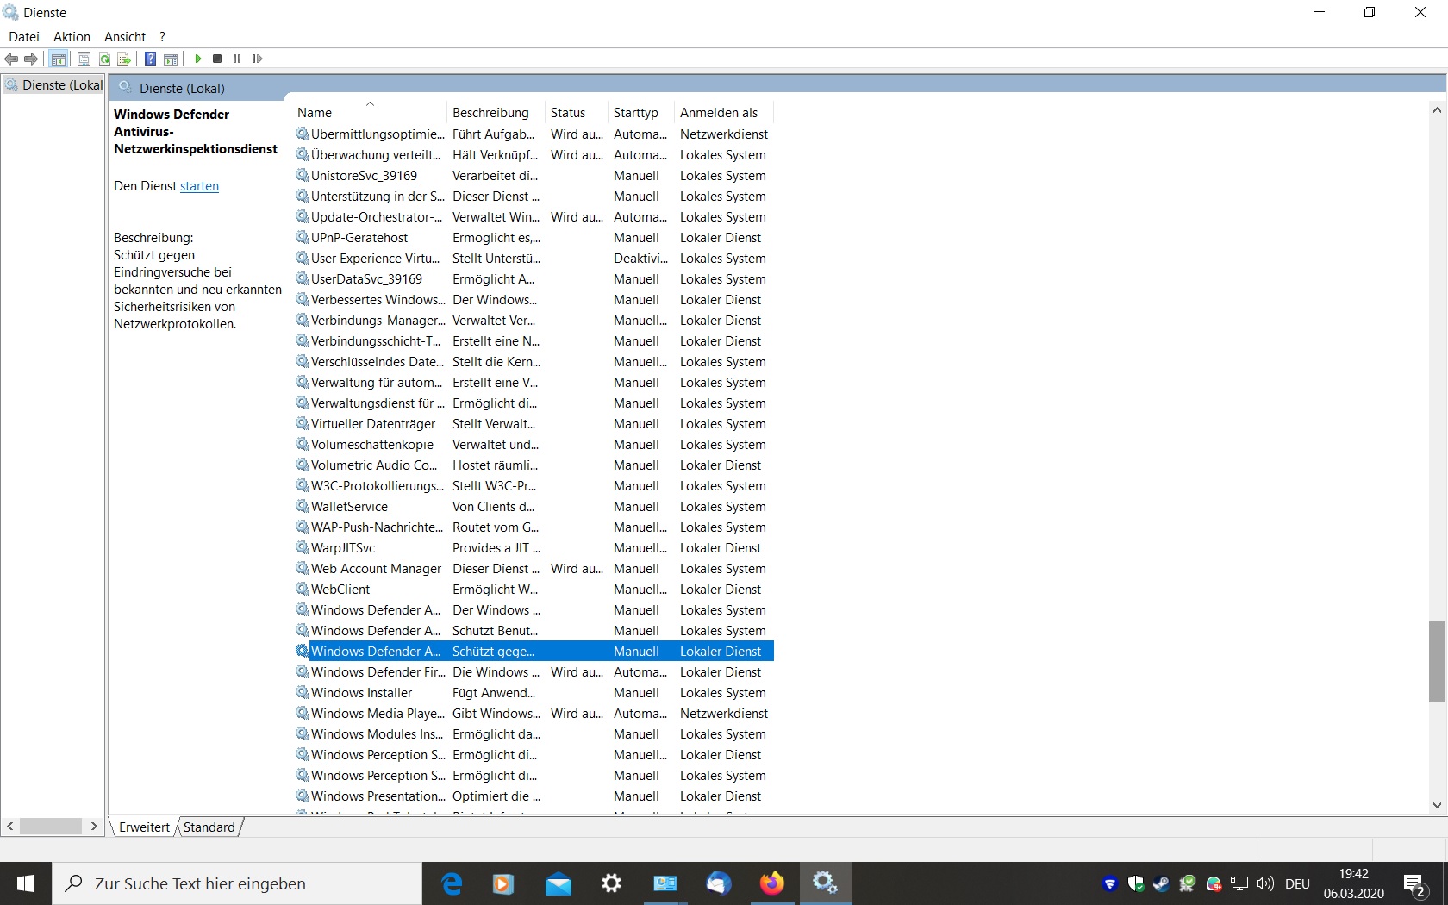Open Windows Security shield in the tray
The height and width of the screenshot is (905, 1448).
[1136, 883]
